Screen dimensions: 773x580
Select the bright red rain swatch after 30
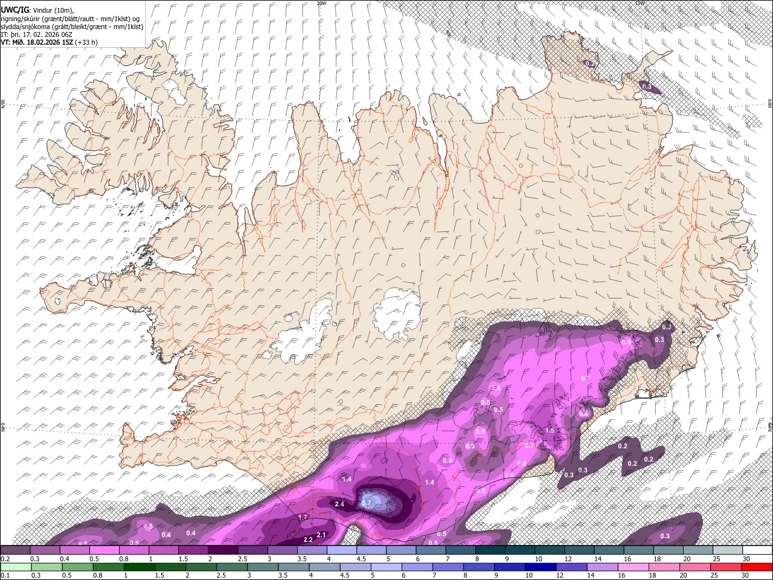coord(757,567)
